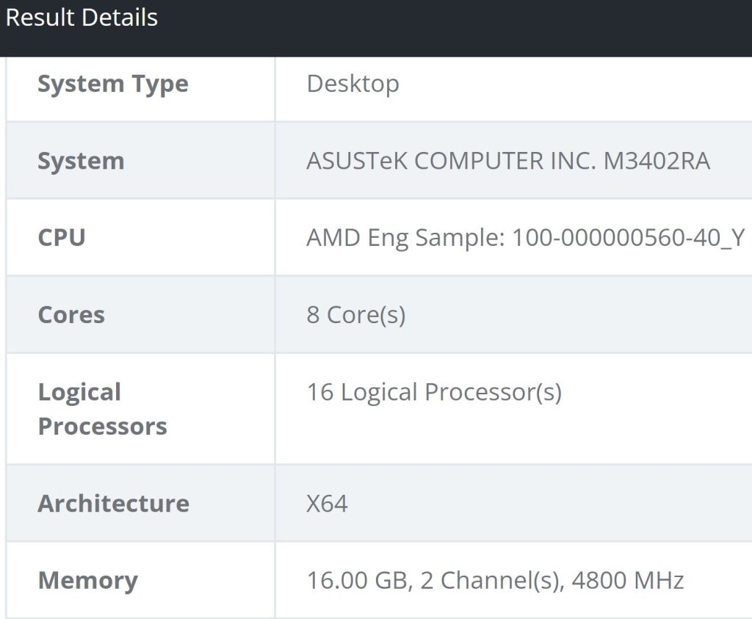Click the word Processors in label
The height and width of the screenshot is (619, 752).
[102, 427]
